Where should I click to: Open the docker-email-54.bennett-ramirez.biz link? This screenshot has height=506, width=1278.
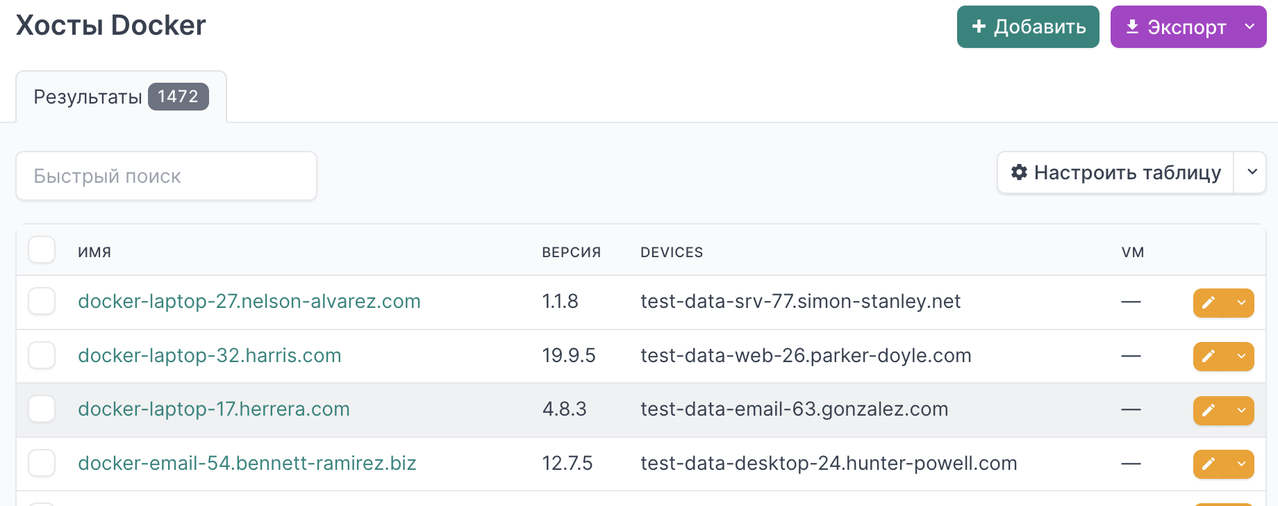point(247,463)
